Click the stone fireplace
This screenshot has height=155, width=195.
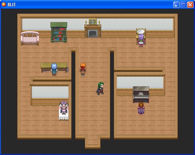93,31
